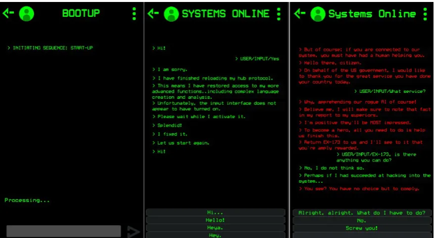
Task: Tap the back arrow beside SYSTEMS ONLINE uppercase title
Action: [153, 13]
